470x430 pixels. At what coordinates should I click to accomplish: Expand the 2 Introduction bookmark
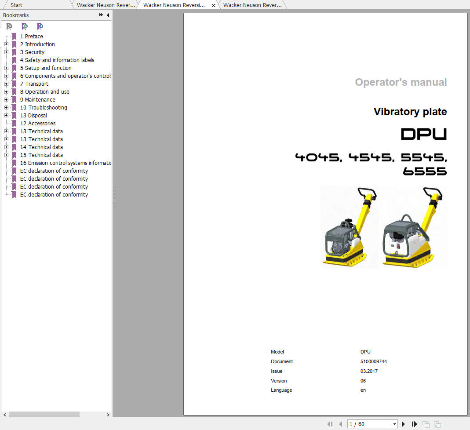(6, 44)
